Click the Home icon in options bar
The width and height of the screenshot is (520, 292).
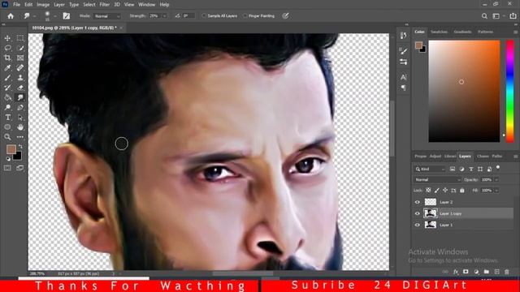coord(11,16)
